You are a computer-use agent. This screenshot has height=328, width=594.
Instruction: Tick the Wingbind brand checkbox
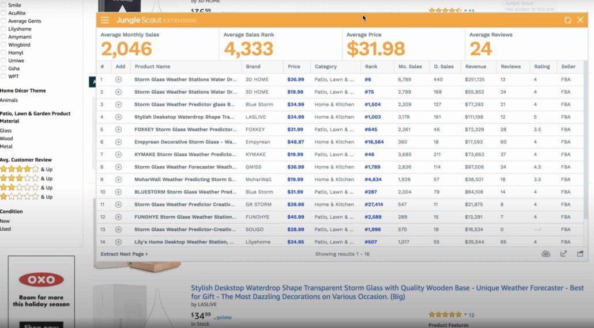point(4,45)
